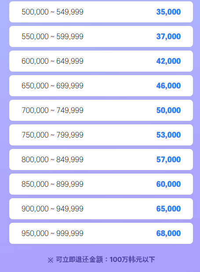Select the 550,000 ~ 599,999 range row
This screenshot has width=200, height=272.
[x=101, y=36]
